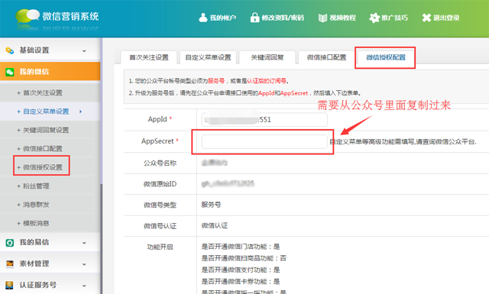Click the 修改资料/密码 lock icon
The width and height of the screenshot is (489, 294).
(254, 18)
